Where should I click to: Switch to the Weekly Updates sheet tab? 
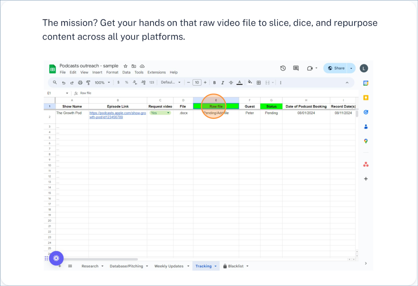click(169, 266)
